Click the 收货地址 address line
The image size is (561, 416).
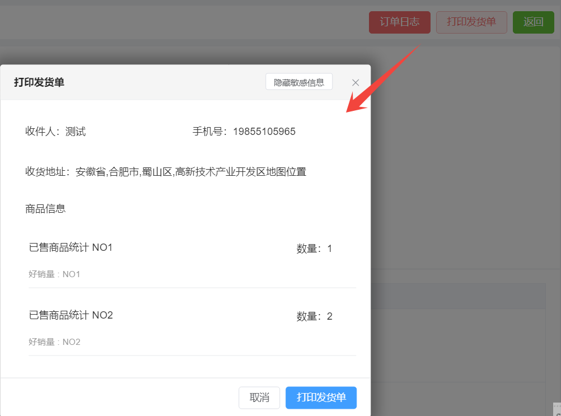pos(166,172)
